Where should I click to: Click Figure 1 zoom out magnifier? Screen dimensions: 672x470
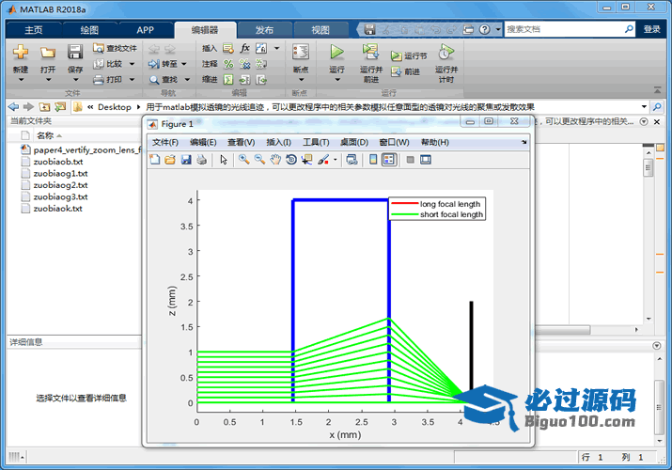[x=259, y=160]
